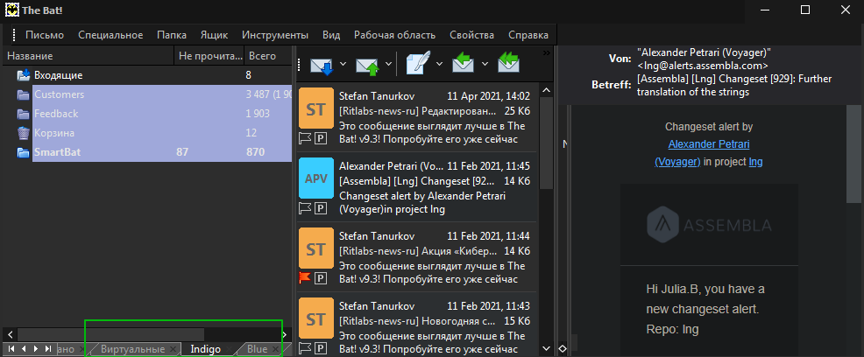This screenshot has height=357, width=864.
Task: Click ST avatar of 11:43 message
Action: [x=315, y=318]
